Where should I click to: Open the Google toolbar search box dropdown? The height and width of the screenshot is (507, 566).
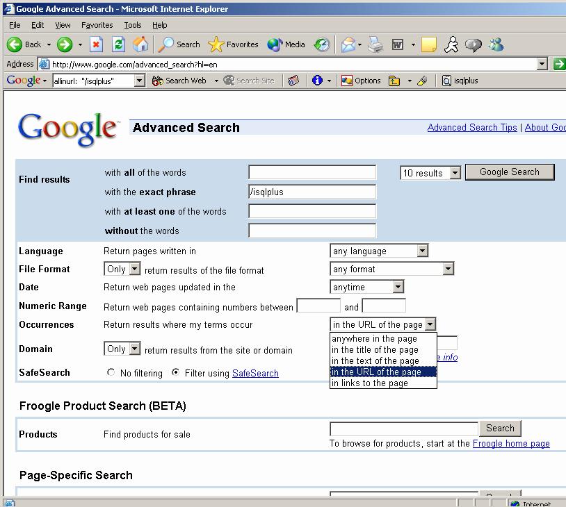[x=139, y=81]
